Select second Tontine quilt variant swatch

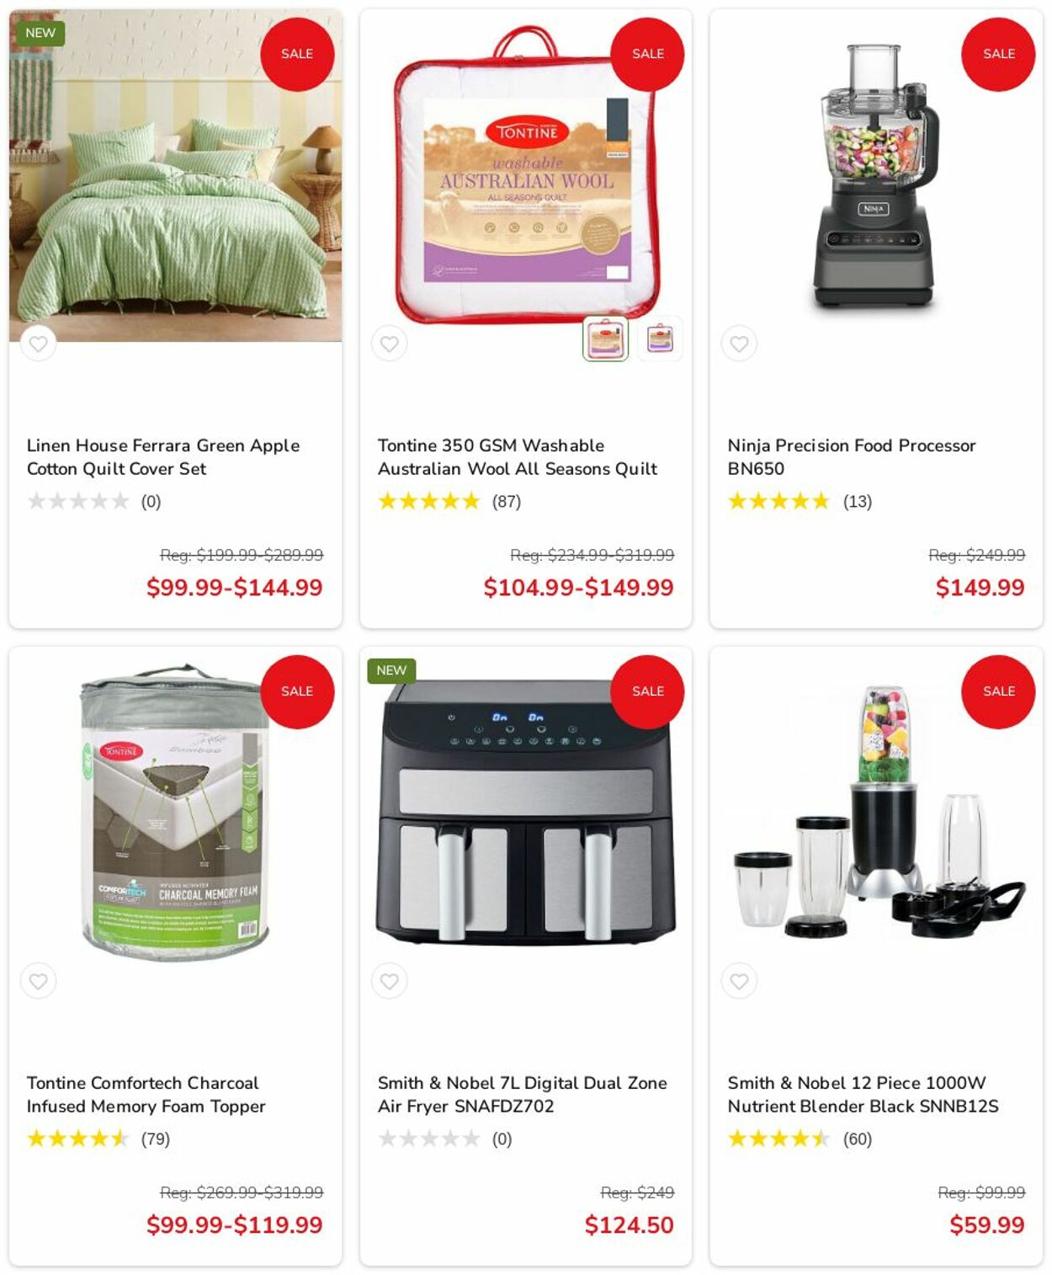point(660,339)
